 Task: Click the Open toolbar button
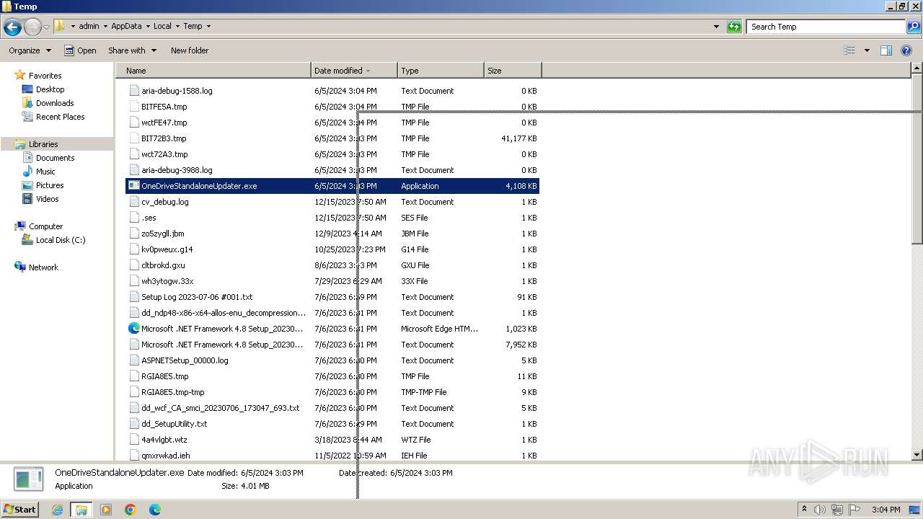(80, 50)
